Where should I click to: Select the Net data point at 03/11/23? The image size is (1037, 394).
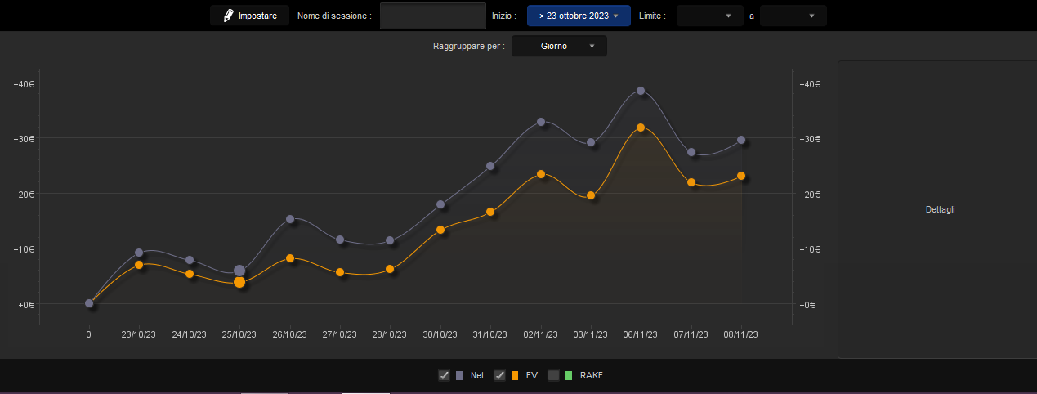(x=591, y=142)
